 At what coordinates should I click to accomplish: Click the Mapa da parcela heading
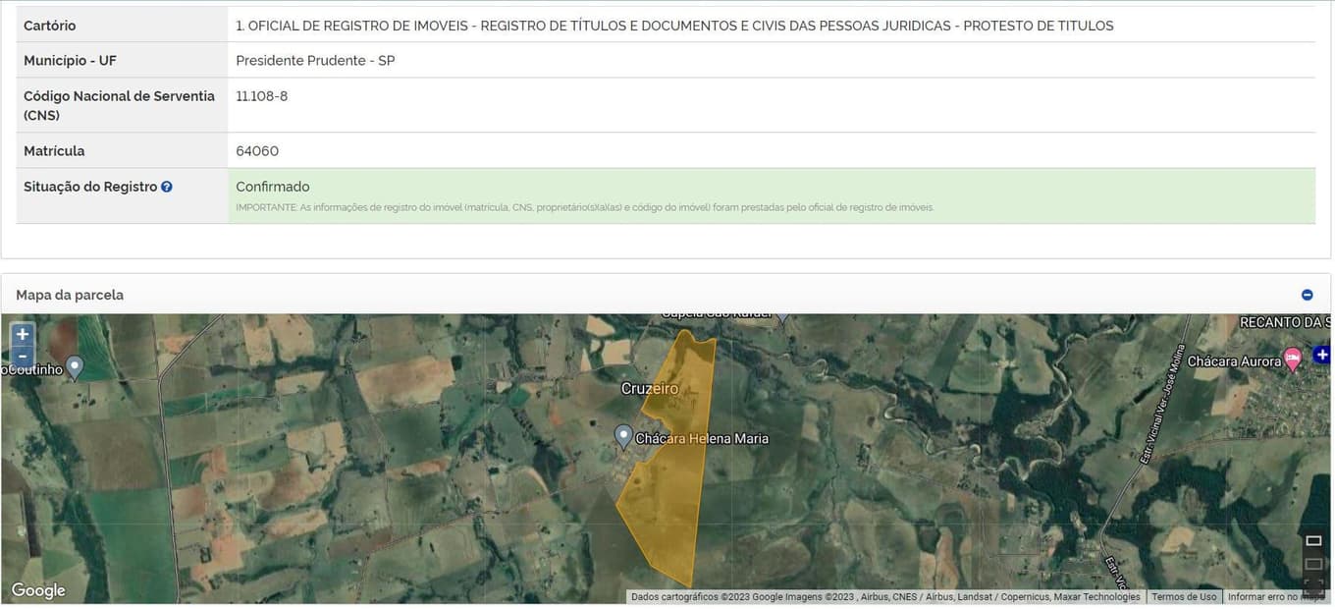70,295
